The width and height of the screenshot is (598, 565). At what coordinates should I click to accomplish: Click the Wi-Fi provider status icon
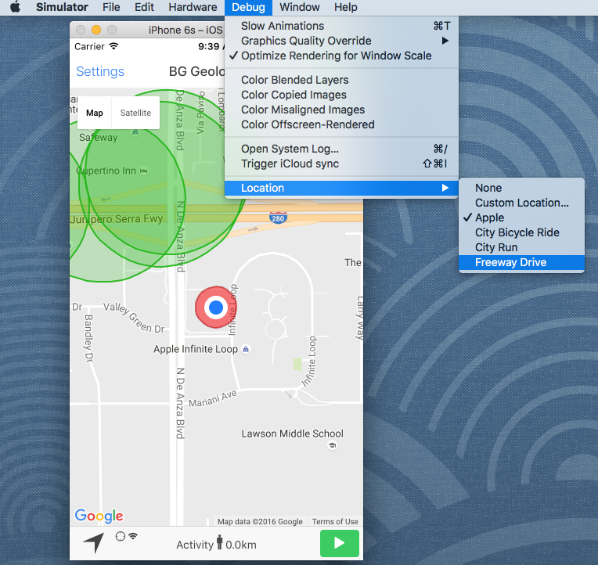133,535
